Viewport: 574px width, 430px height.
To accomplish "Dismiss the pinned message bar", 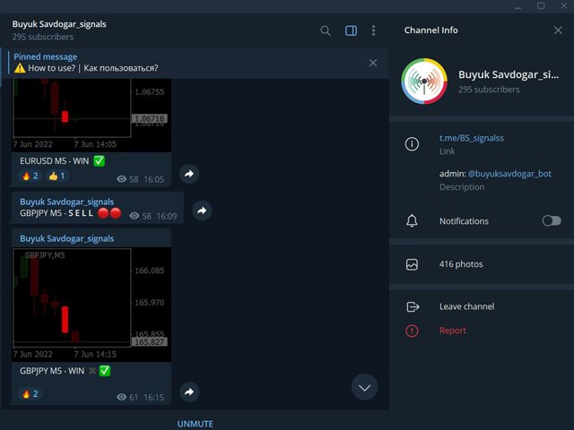I will pyautogui.click(x=373, y=63).
